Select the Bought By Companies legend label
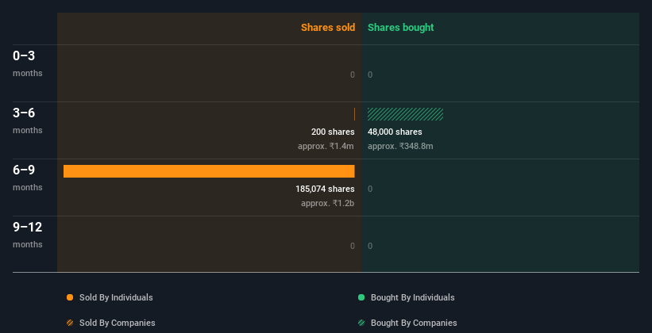Viewport: 652px width, 333px height. 414,323
